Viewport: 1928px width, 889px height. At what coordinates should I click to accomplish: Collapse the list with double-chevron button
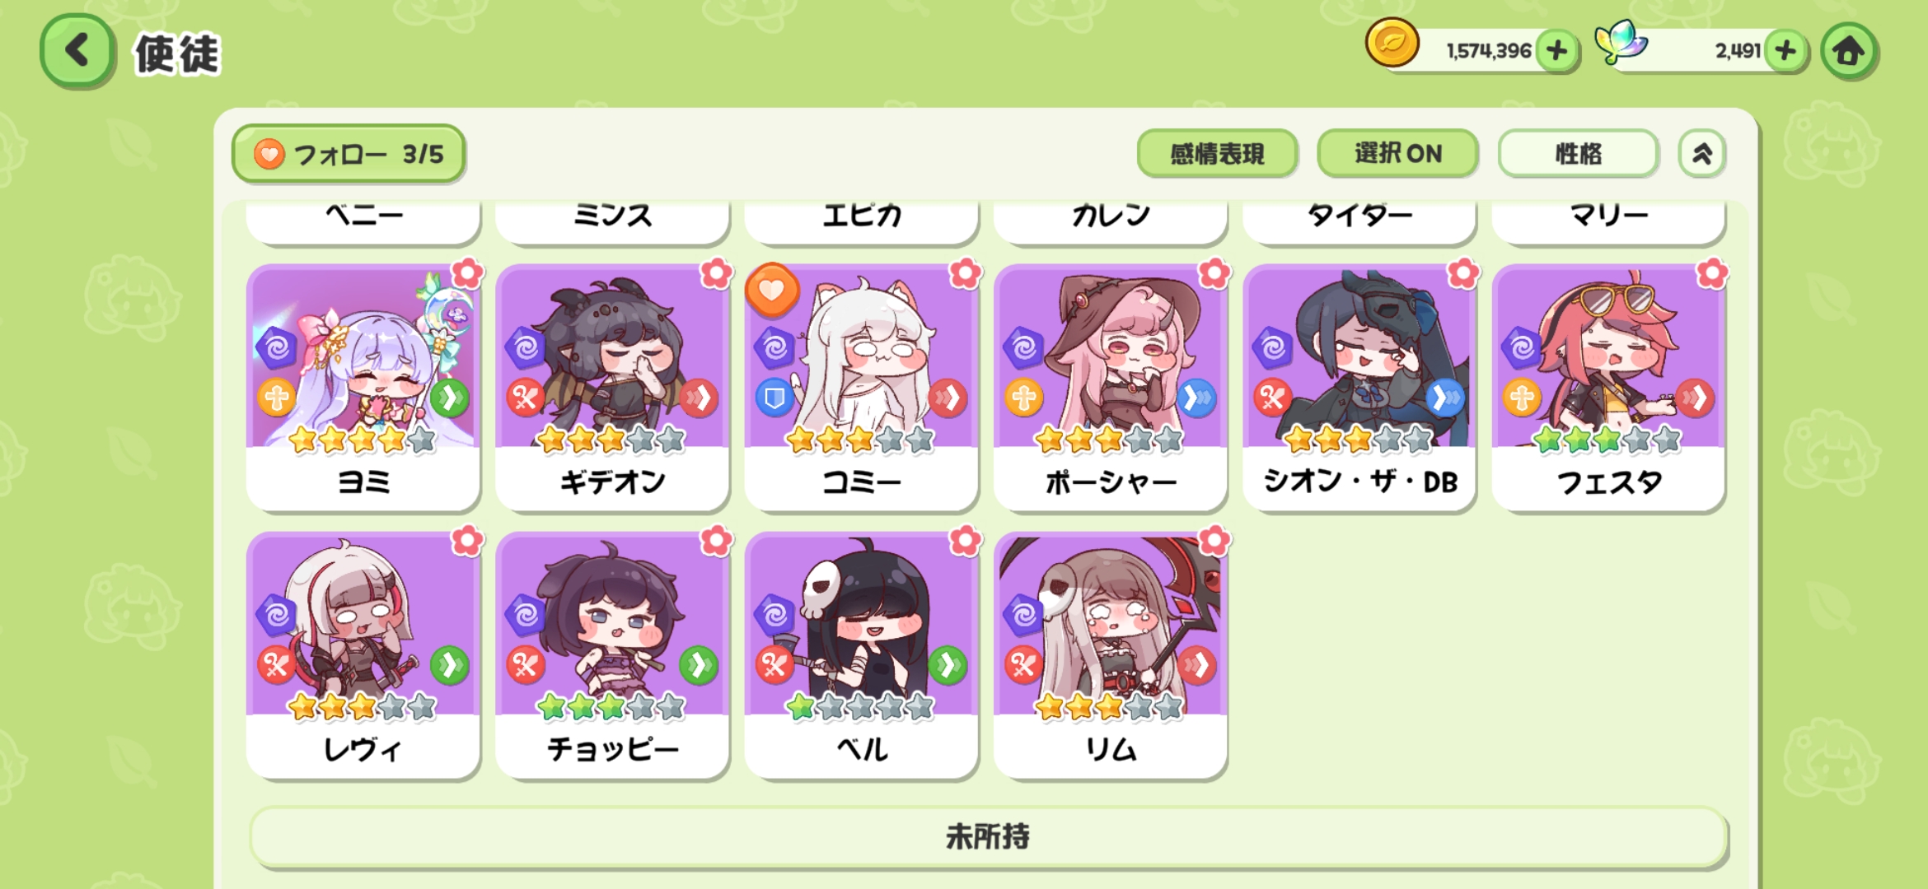pyautogui.click(x=1701, y=153)
